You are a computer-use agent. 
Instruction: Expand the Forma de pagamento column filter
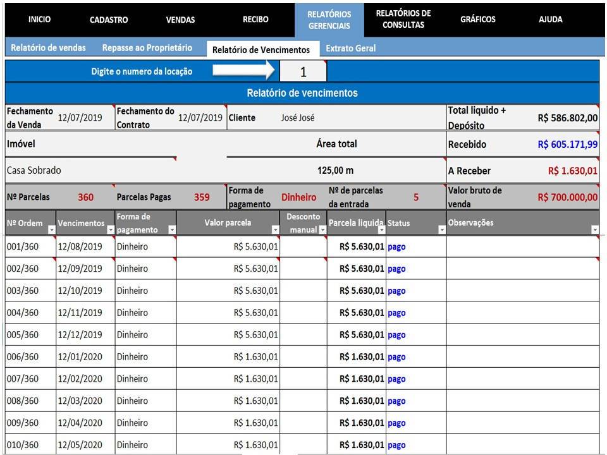[172, 230]
